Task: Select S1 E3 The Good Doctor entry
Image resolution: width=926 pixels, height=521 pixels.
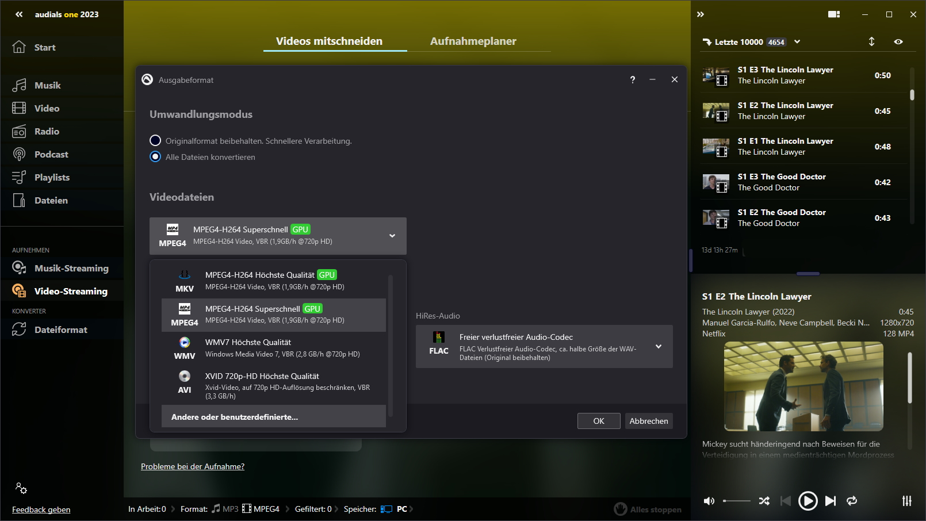Action: 803,182
